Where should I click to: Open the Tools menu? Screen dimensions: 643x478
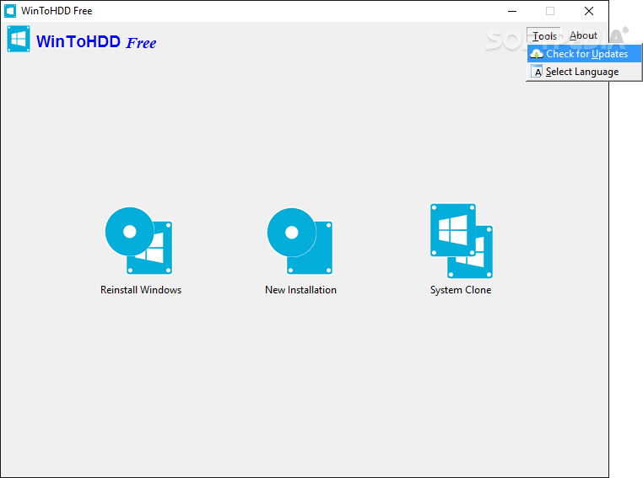pyautogui.click(x=543, y=36)
